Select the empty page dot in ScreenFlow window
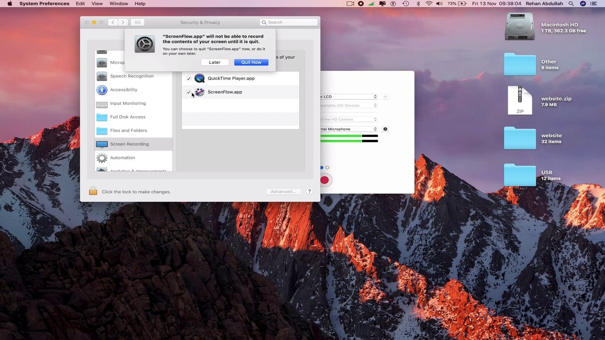This screenshot has height=340, width=605. 327,168
